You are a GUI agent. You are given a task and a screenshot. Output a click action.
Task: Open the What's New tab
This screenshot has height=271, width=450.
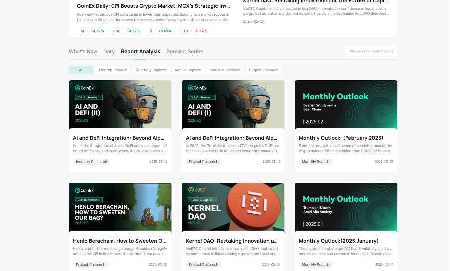[x=83, y=52]
